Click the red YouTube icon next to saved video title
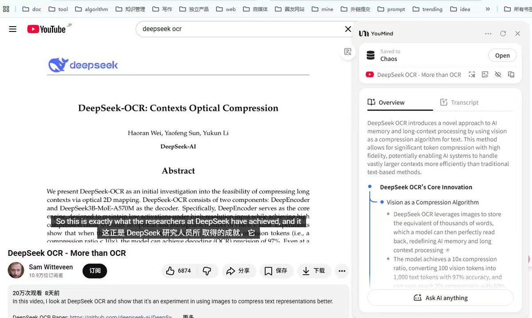 tap(369, 75)
